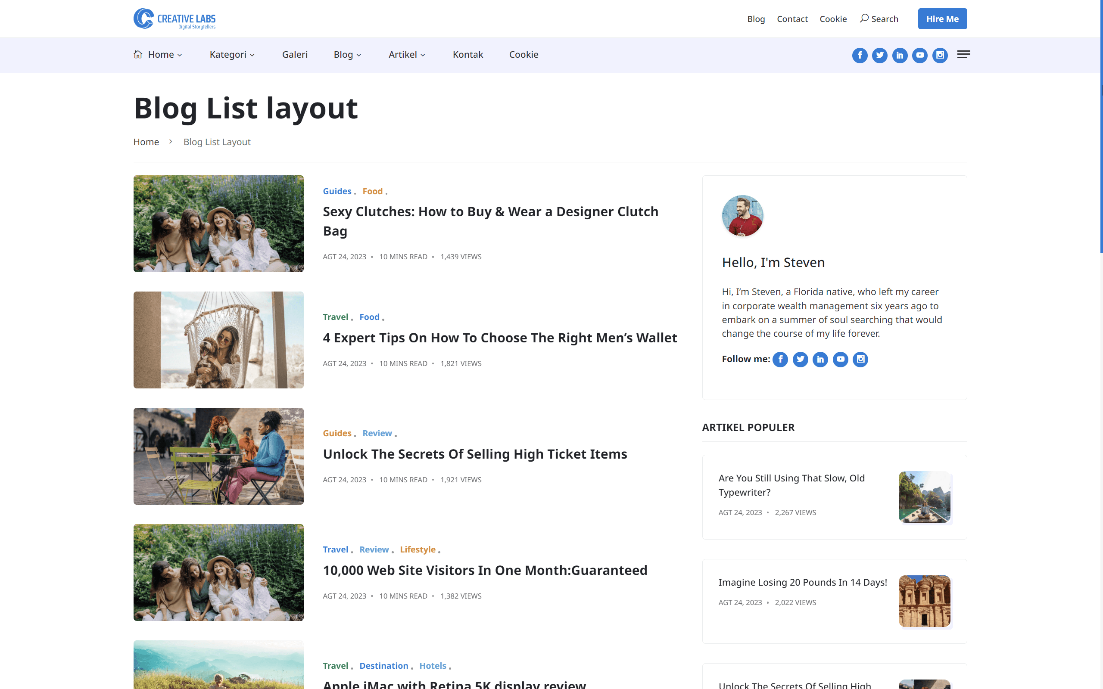The height and width of the screenshot is (689, 1103).
Task: Open Twitter icon in navigation bar
Action: [880, 55]
